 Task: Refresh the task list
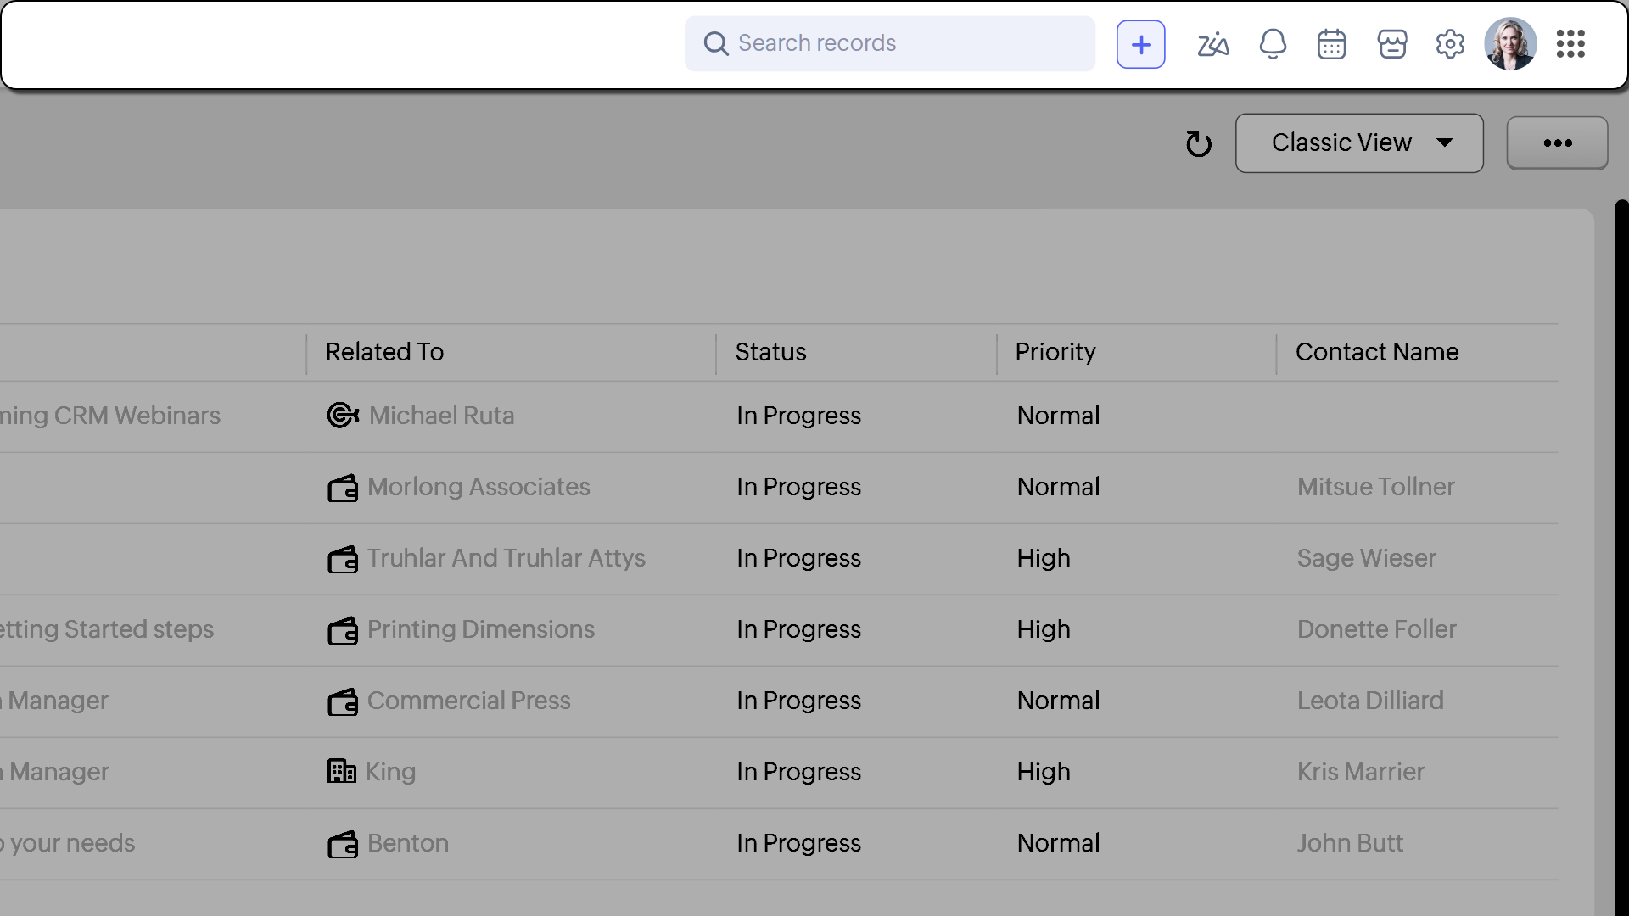point(1198,143)
